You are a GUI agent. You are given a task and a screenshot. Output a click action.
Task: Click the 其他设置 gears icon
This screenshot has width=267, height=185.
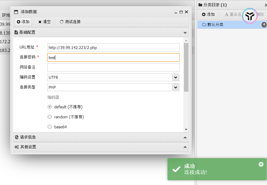pyautogui.click(x=17, y=147)
